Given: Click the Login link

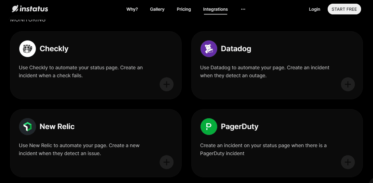Looking at the screenshot, I should (x=315, y=9).
